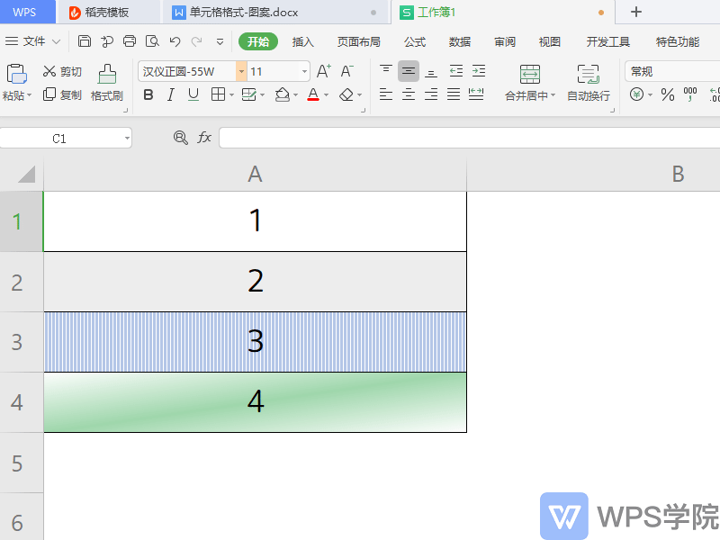Open the font name dropdown

241,72
